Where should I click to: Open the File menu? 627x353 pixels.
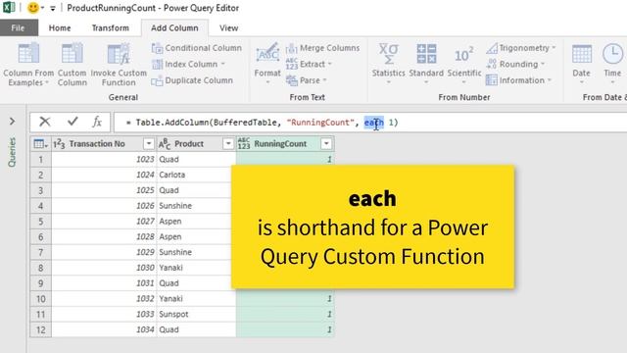pos(18,28)
